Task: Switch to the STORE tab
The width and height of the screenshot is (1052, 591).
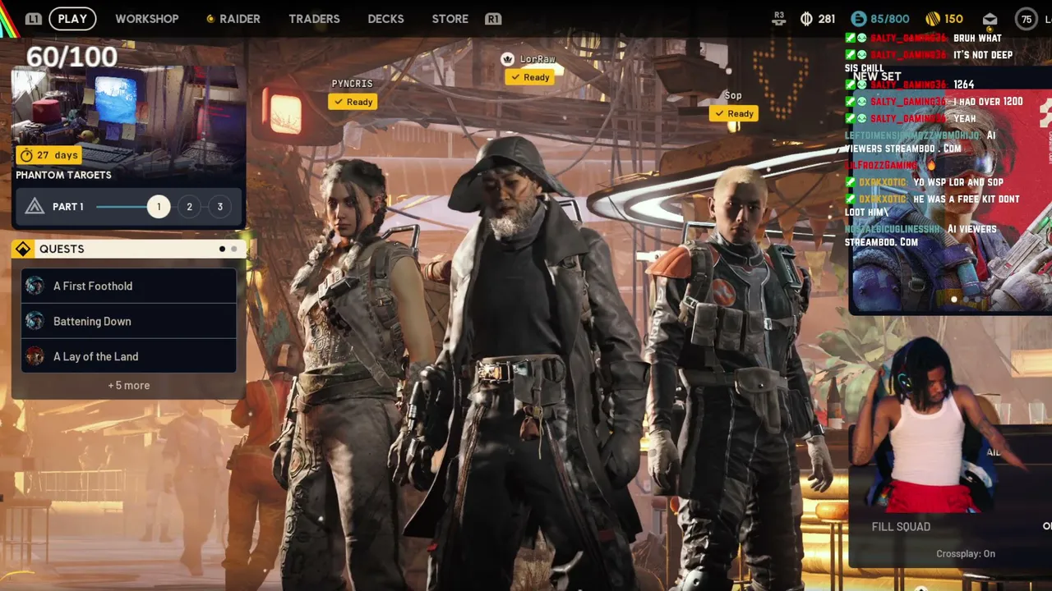Action: coord(450,19)
